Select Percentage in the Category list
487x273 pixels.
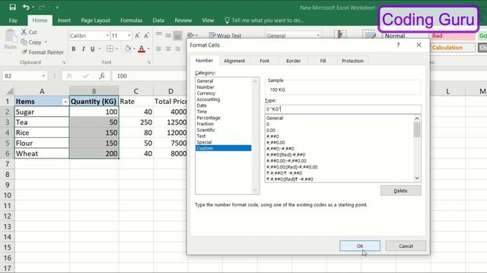pos(208,118)
